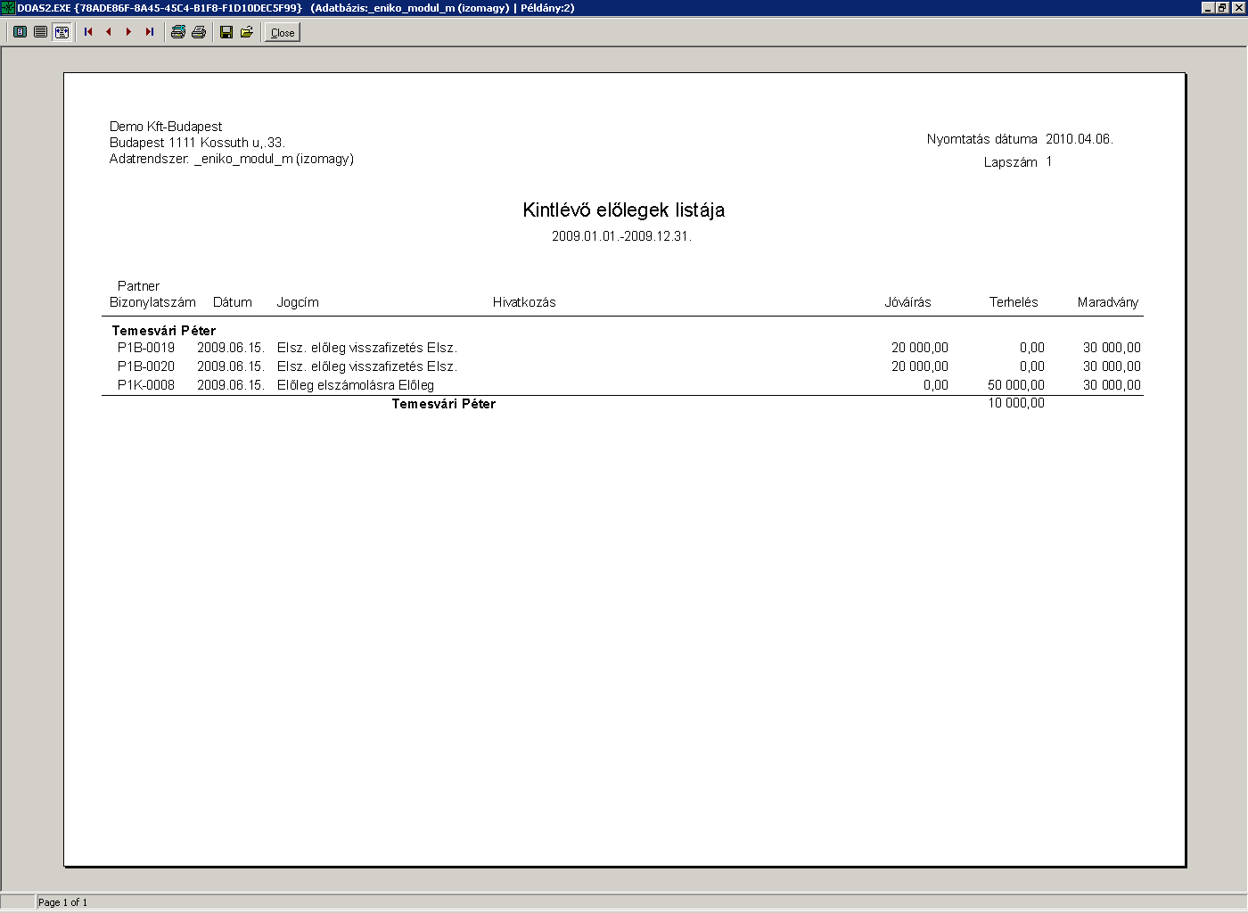
Task: Click the window close X button
Action: click(x=1237, y=8)
